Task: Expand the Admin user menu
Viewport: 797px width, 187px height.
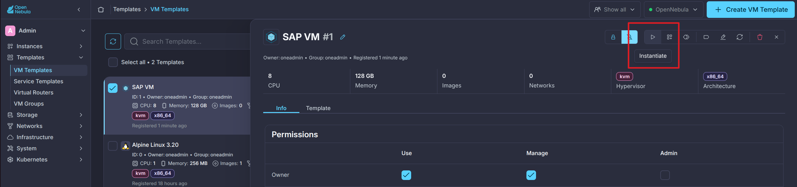Action: pyautogui.click(x=83, y=31)
